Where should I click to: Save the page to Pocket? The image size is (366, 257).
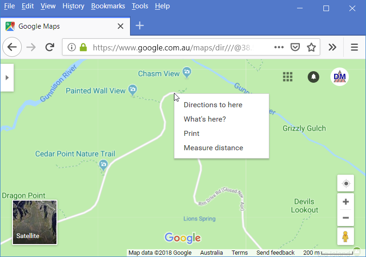(295, 47)
